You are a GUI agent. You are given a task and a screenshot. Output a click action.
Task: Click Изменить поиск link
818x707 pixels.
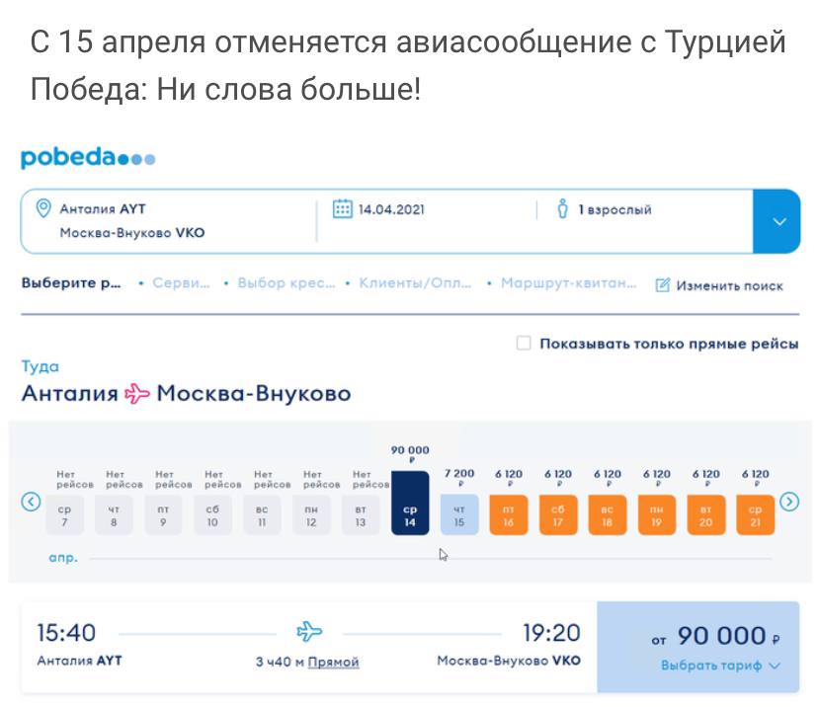729,285
